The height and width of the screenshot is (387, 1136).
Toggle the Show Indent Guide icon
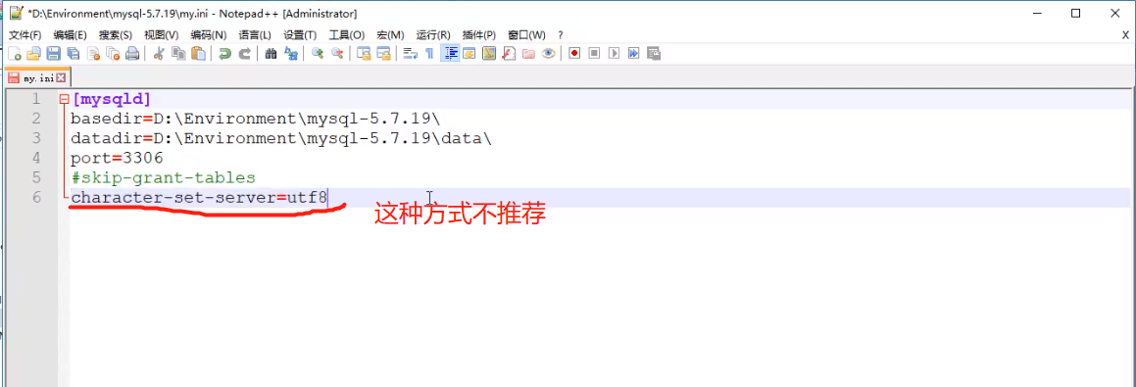[x=450, y=53]
